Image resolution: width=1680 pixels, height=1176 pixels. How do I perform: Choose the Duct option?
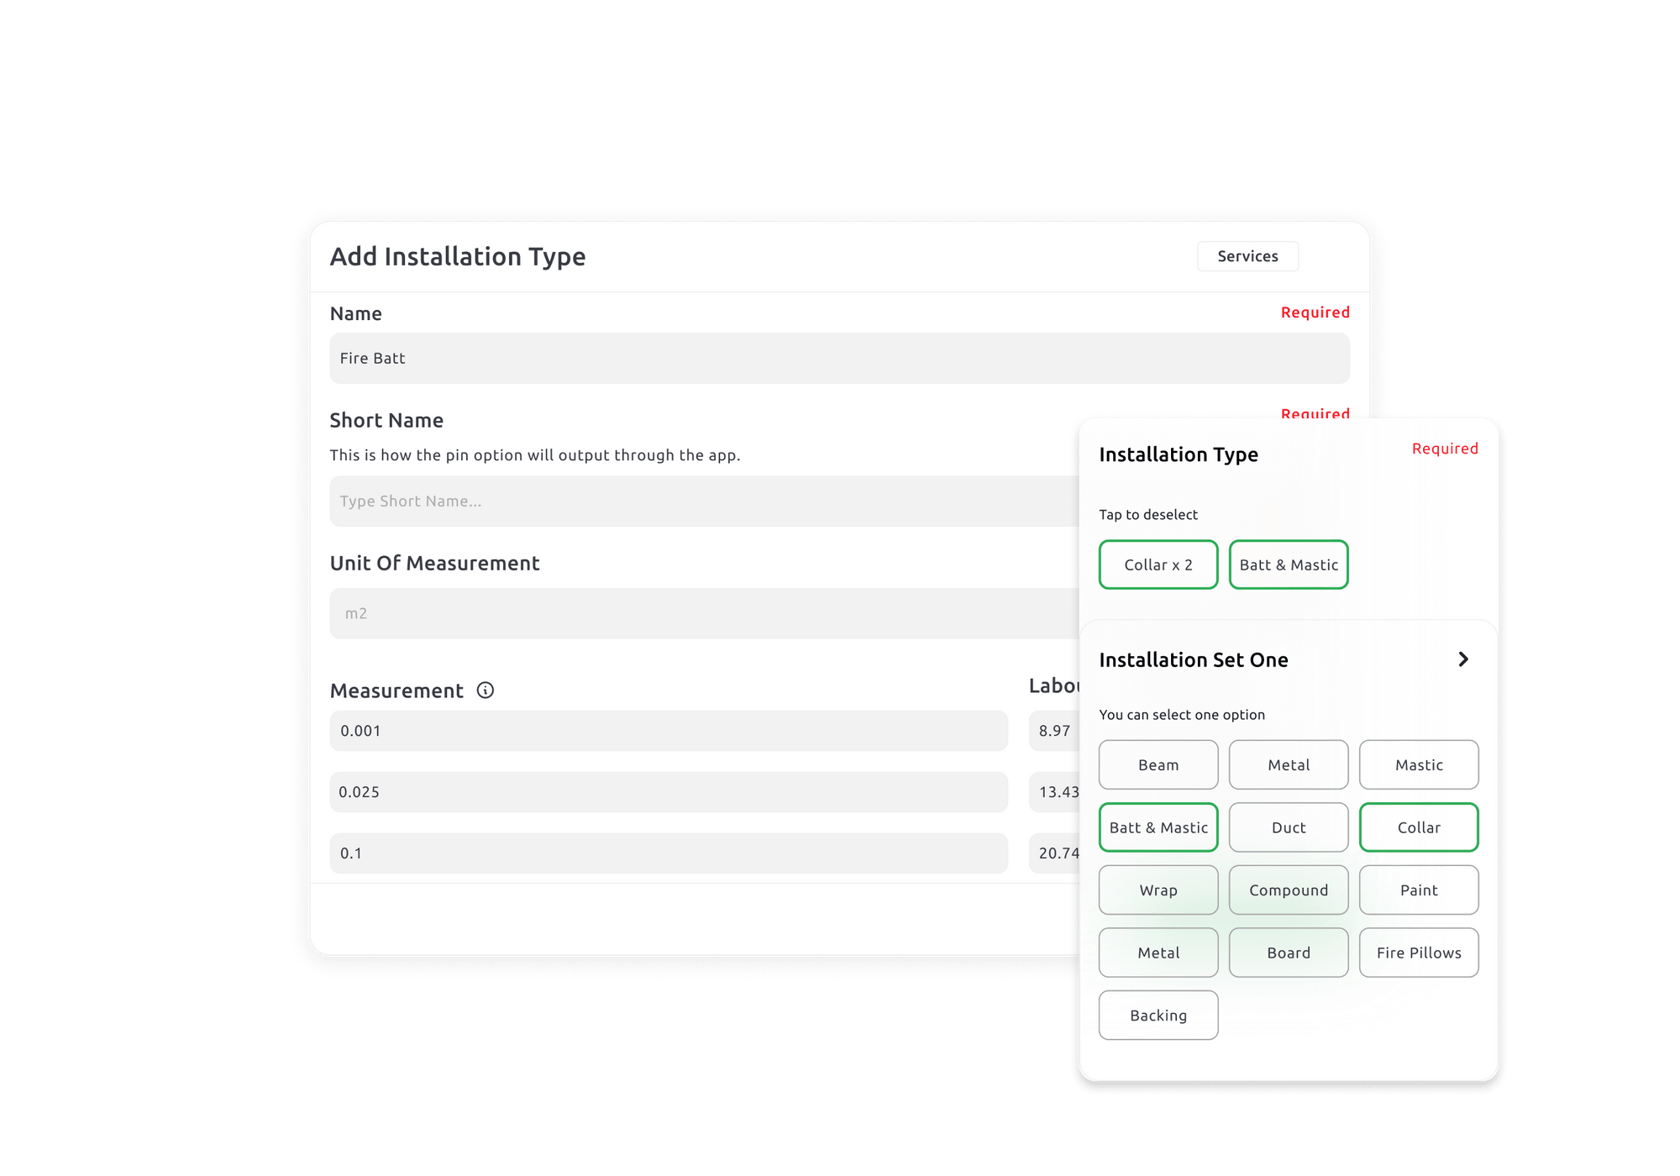tap(1289, 827)
